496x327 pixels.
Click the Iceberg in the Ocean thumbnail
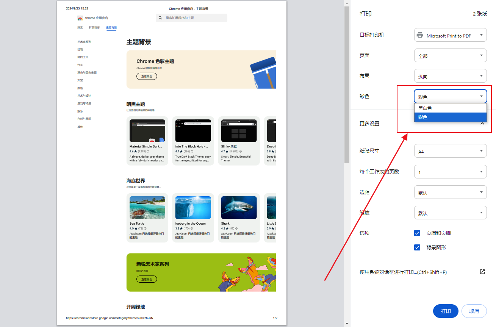(x=193, y=208)
